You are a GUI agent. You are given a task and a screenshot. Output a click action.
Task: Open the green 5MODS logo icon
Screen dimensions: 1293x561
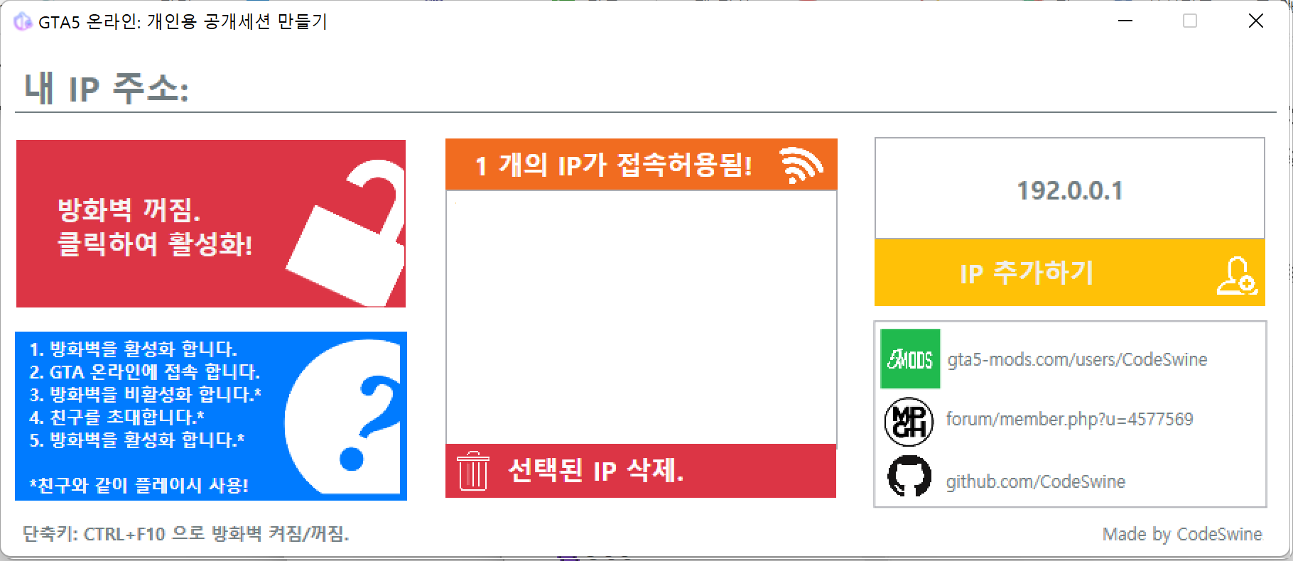(910, 359)
